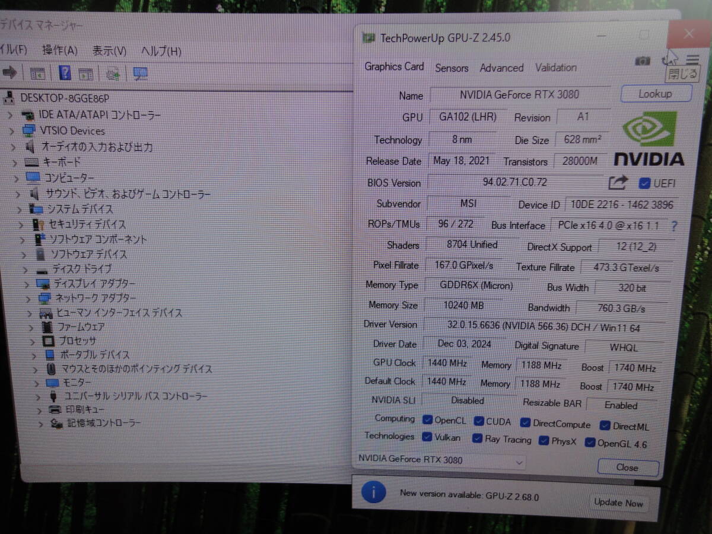The image size is (712, 534).
Task: Switch to the Validation tab
Action: [556, 68]
